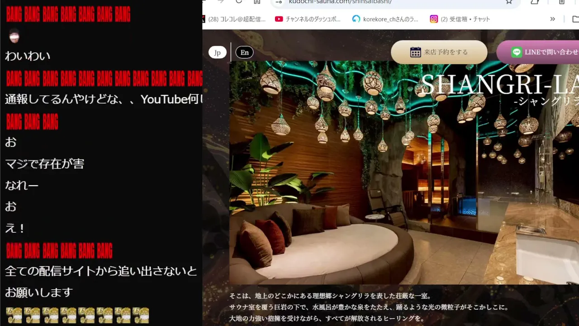
Task: Click the calendar icon on the reservation button
Action: coord(415,52)
